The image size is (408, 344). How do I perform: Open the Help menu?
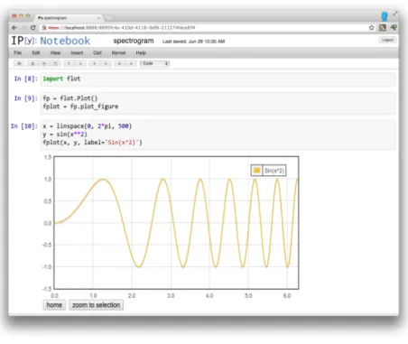point(141,52)
